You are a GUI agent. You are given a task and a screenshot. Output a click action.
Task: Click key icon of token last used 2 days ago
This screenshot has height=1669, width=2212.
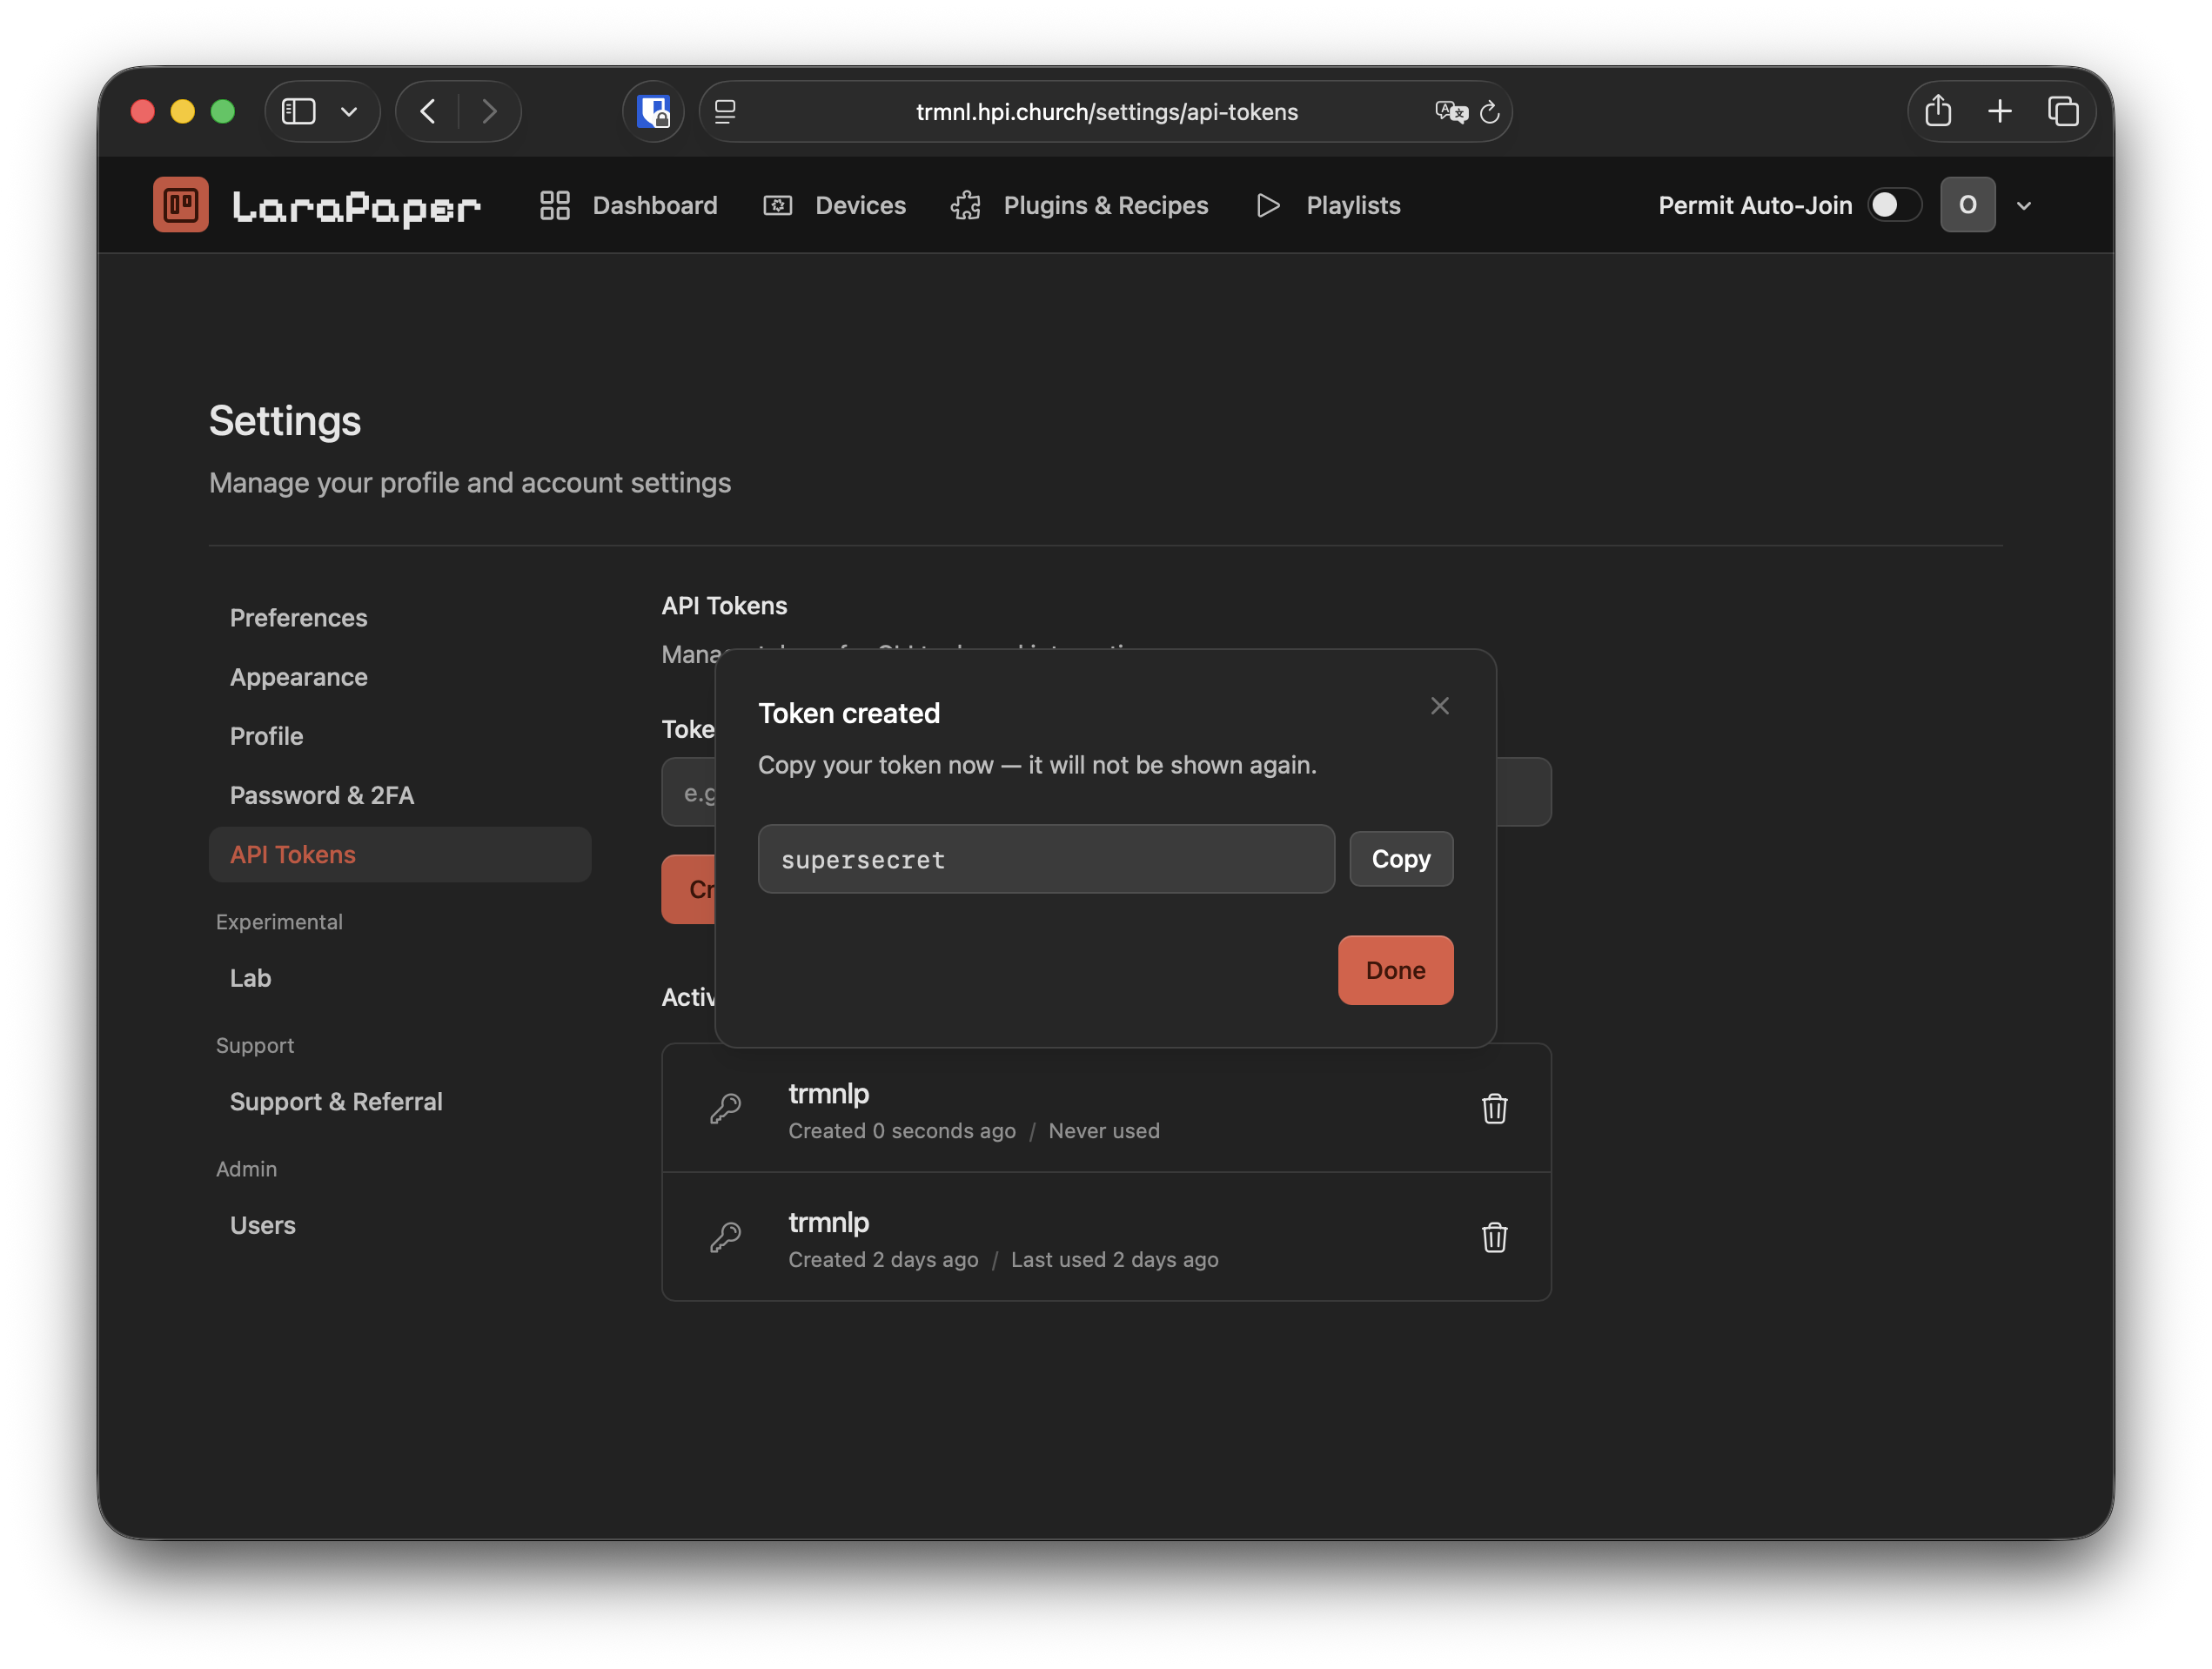click(726, 1237)
